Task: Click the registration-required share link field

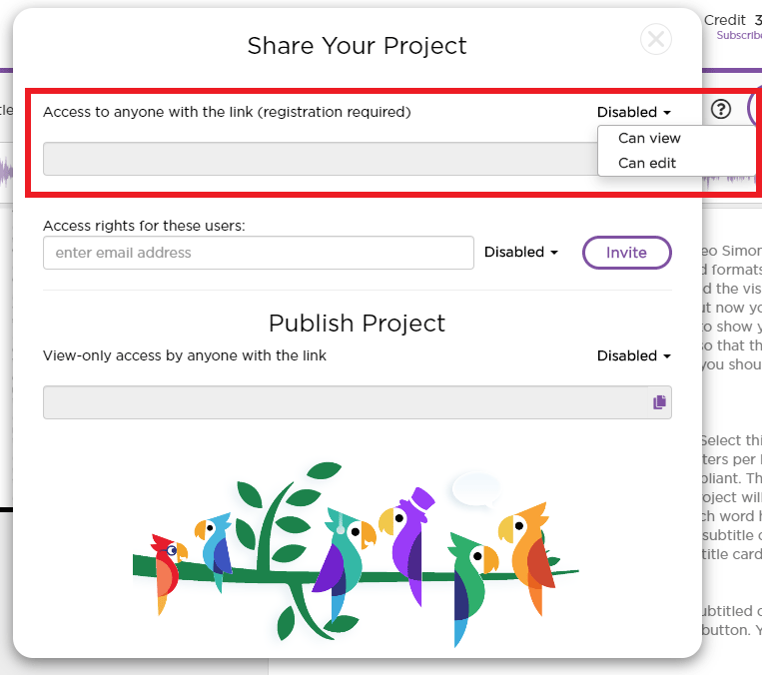Action: pyautogui.click(x=321, y=159)
